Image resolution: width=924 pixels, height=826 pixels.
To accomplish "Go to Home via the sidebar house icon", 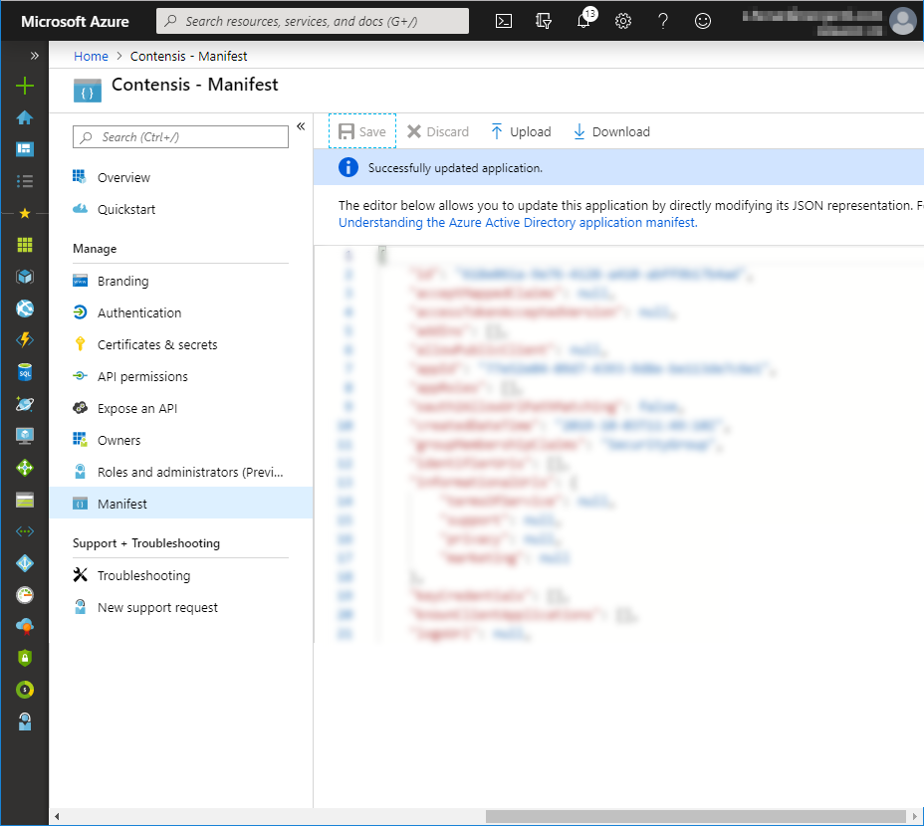I will (x=25, y=117).
